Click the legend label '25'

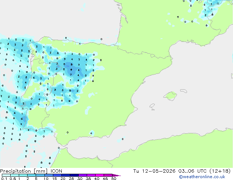[71, 179]
